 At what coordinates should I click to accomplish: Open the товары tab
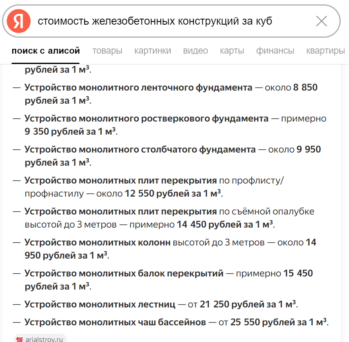pyautogui.click(x=107, y=51)
